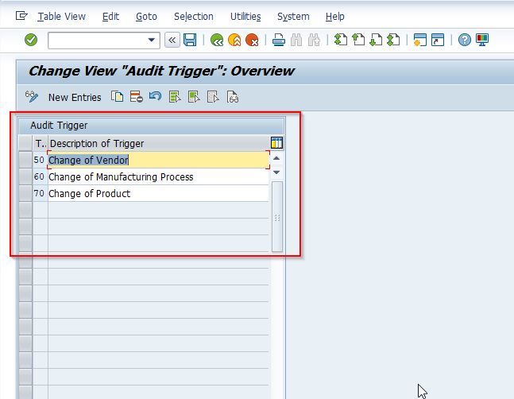This screenshot has width=514, height=399.
Task: Go to Next Page icon
Action: pos(376,40)
